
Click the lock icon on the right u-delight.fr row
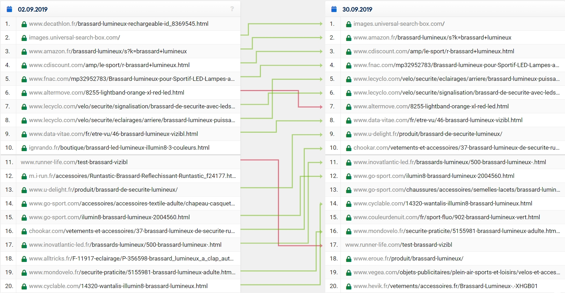349,134
